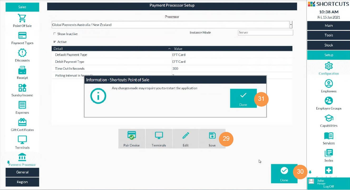Switch to the Setup menu
The image size is (350, 190).
(328, 55)
